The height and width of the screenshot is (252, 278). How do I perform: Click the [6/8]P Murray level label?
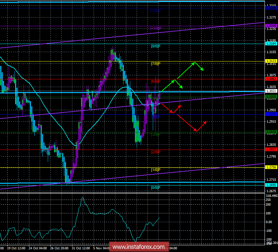point(156,81)
